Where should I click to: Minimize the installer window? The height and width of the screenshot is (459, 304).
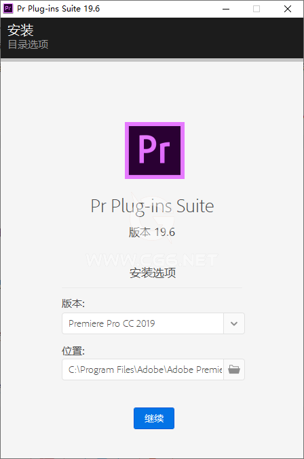click(x=226, y=9)
